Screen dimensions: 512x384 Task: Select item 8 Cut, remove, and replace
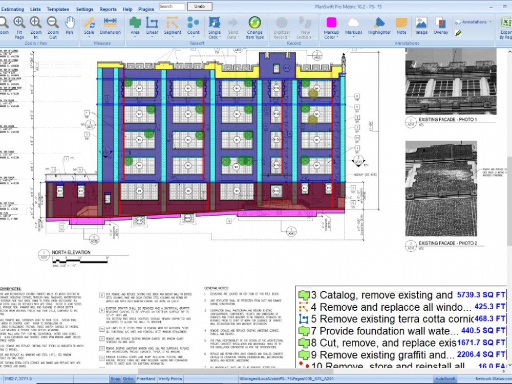coord(401,343)
